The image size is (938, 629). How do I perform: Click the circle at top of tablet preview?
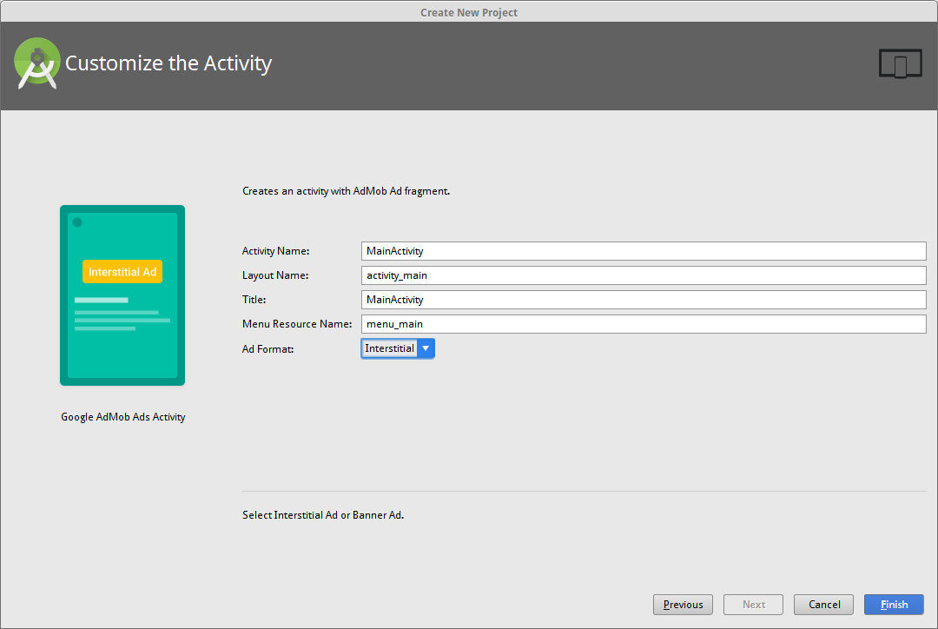pyautogui.click(x=78, y=222)
